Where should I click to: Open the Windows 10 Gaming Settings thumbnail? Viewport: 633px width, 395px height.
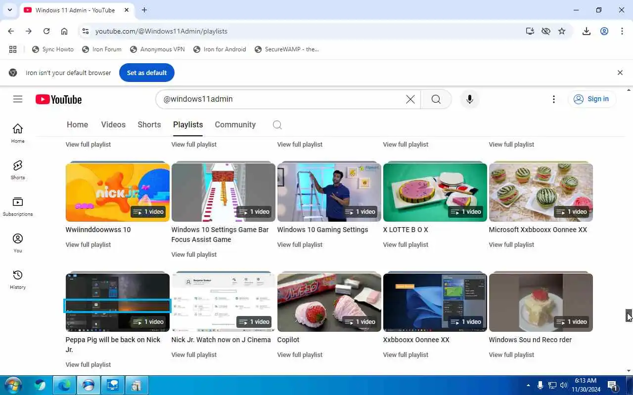pos(329,193)
